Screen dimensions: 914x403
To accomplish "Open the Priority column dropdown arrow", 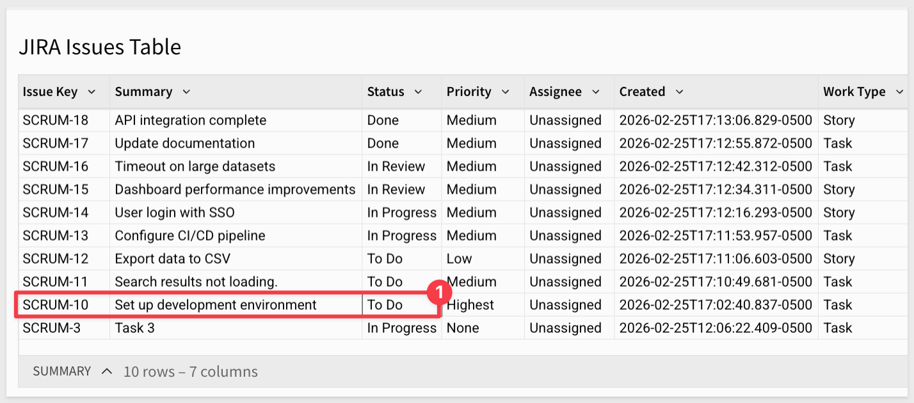I will coord(506,92).
